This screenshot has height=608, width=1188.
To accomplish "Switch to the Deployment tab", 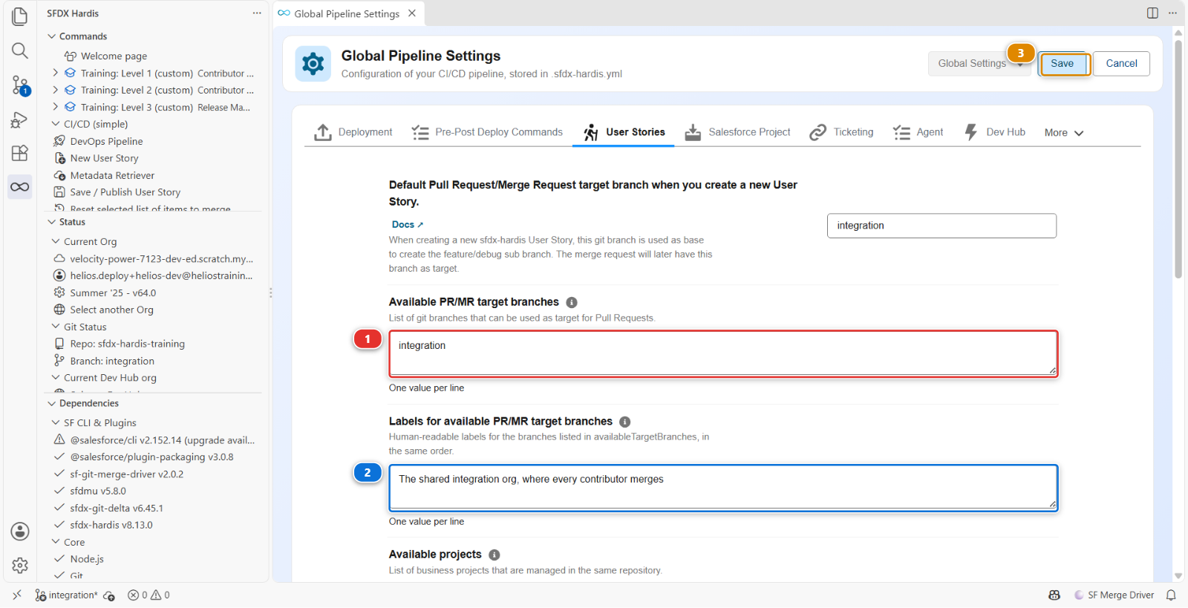I will tap(353, 132).
